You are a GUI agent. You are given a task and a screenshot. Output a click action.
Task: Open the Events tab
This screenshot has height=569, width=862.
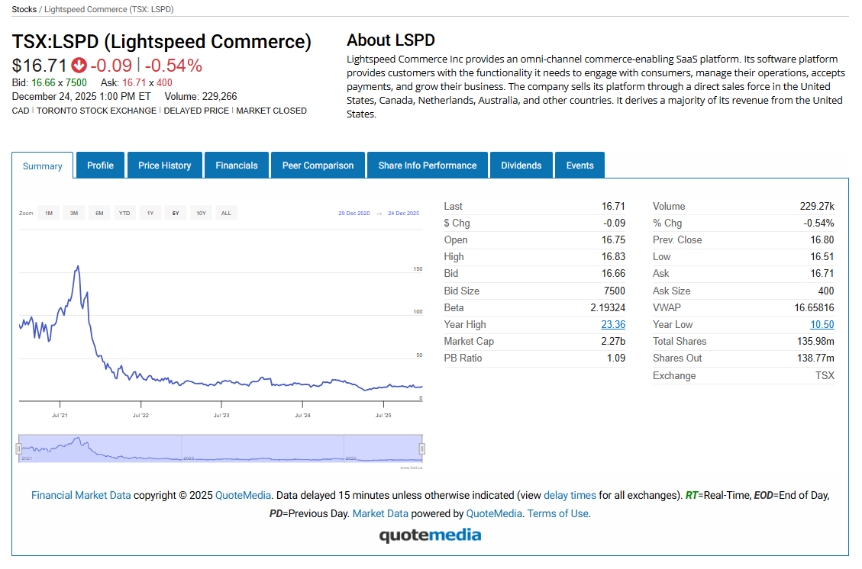point(580,166)
